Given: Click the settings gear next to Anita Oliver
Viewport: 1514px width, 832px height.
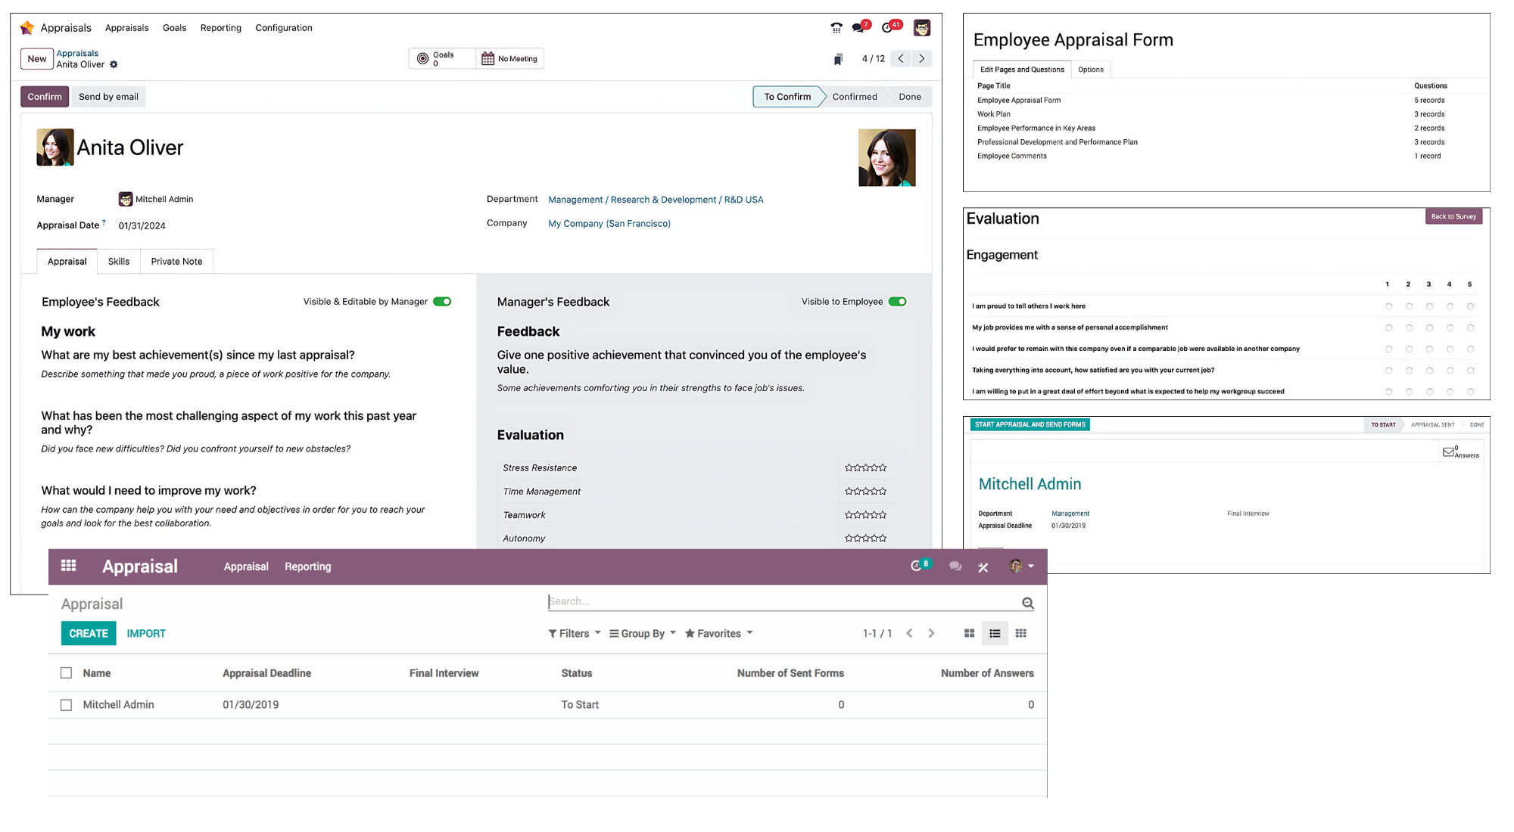Looking at the screenshot, I should [x=114, y=65].
